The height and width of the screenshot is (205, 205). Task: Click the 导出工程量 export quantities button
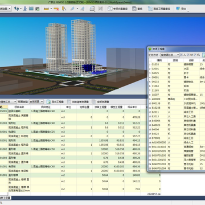coord(55,102)
